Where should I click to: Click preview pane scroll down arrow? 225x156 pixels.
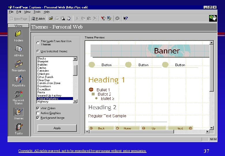click(x=211, y=128)
